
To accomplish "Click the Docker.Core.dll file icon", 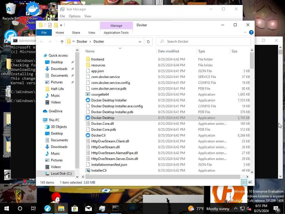I will (x=88, y=124).
